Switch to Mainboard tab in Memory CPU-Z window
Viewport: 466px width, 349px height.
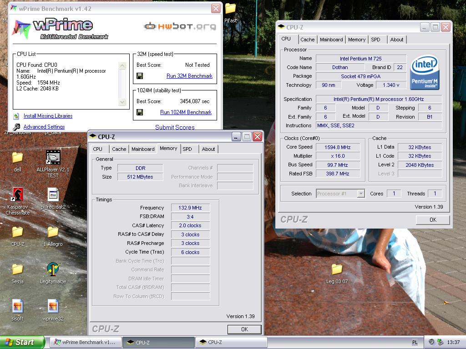point(143,149)
